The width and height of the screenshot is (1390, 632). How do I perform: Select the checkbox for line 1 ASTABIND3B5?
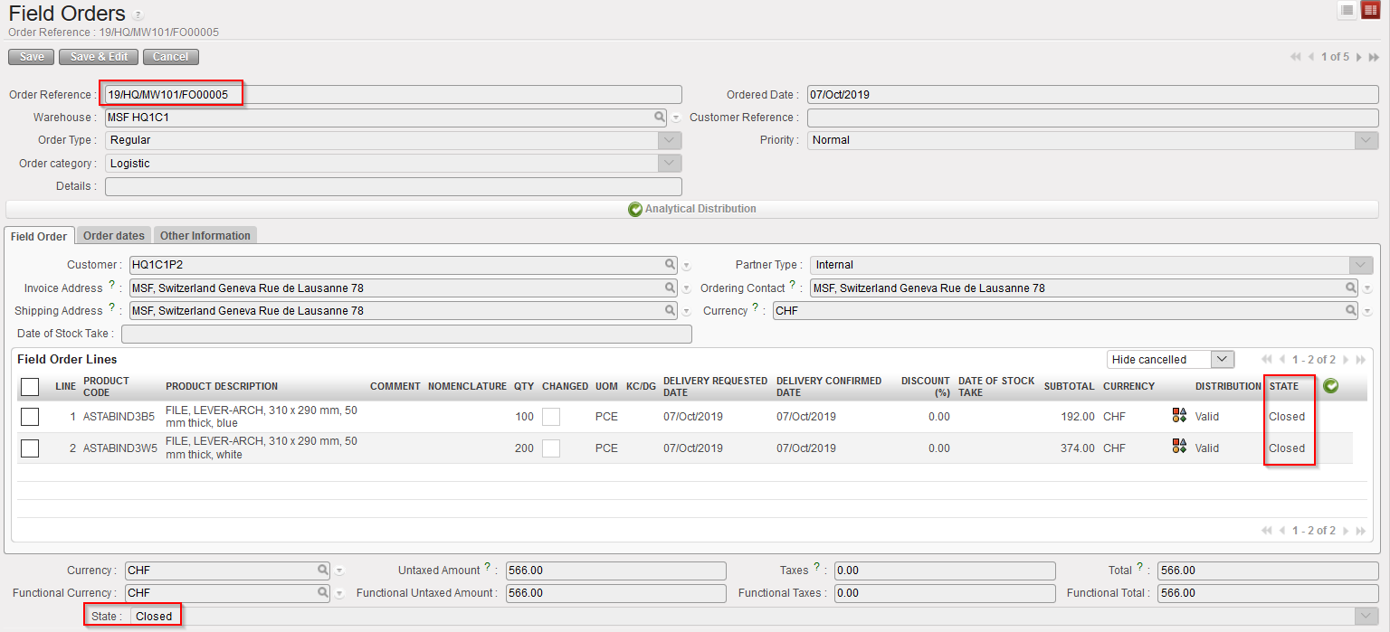[x=30, y=417]
